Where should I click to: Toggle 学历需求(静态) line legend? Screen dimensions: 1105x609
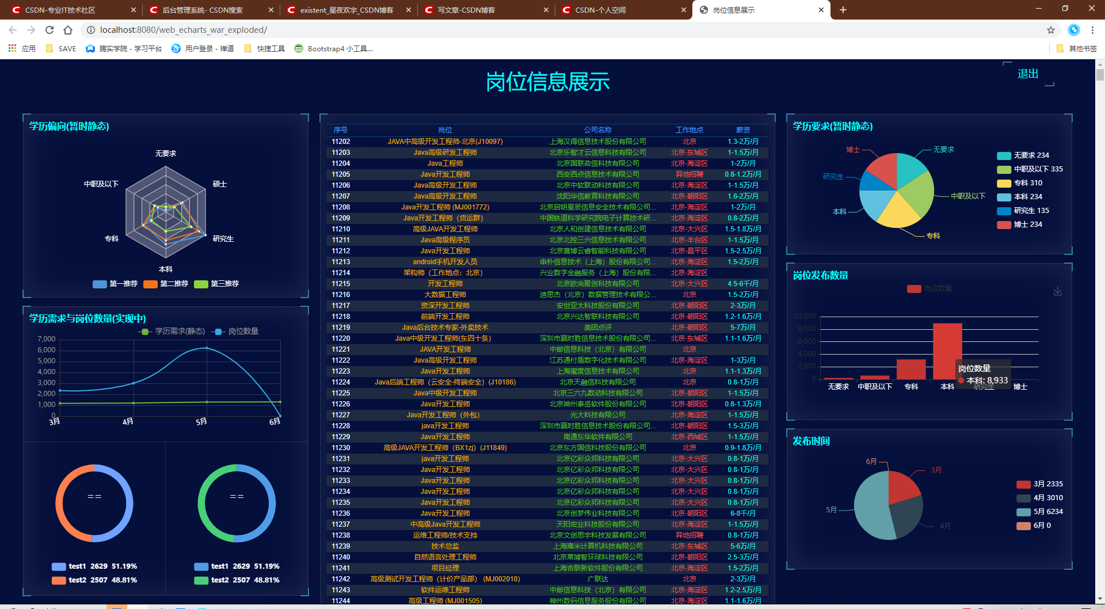[x=172, y=332]
